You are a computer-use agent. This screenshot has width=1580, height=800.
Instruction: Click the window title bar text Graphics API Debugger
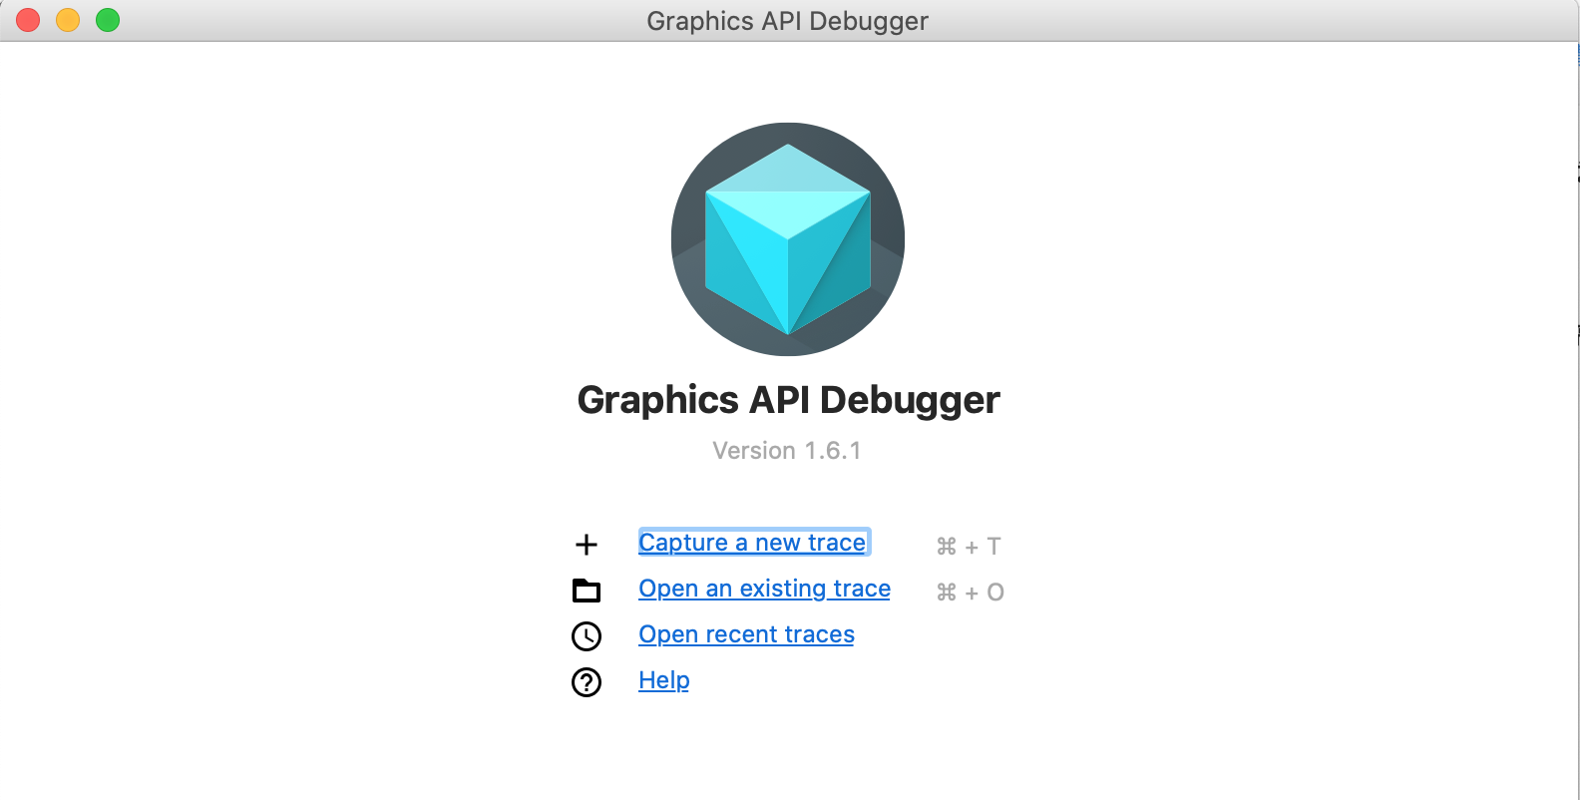click(x=788, y=21)
